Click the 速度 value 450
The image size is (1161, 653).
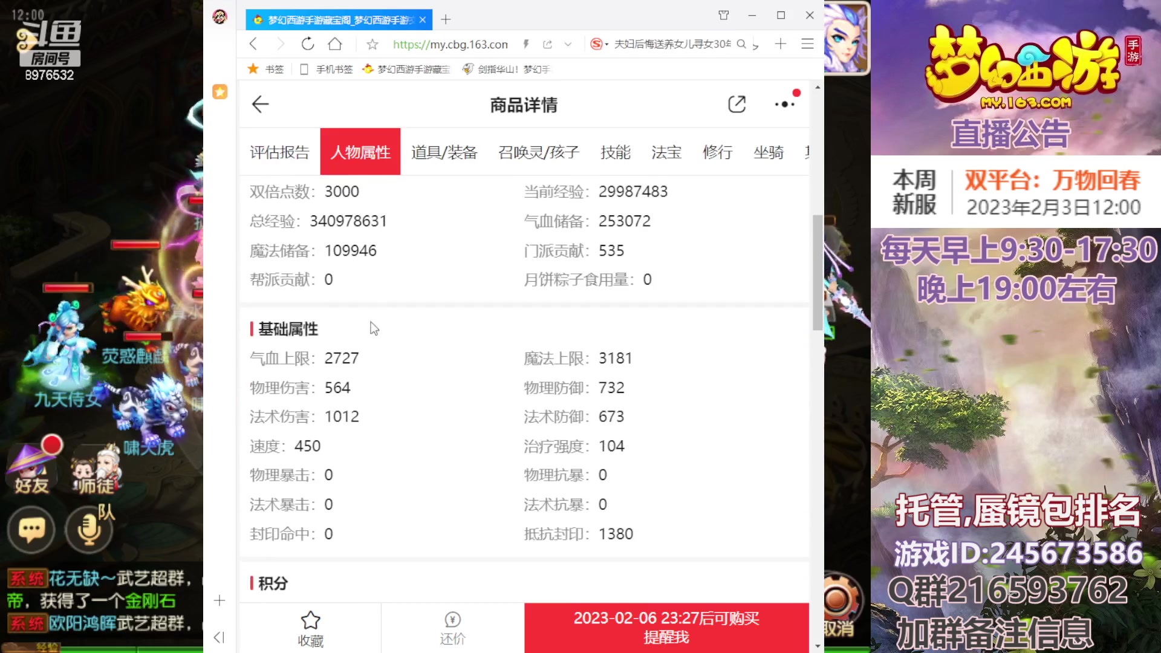pyautogui.click(x=307, y=446)
